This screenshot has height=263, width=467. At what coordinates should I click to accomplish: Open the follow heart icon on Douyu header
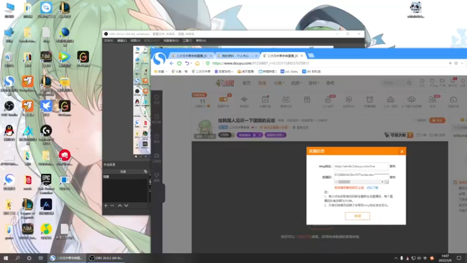[x=432, y=82]
